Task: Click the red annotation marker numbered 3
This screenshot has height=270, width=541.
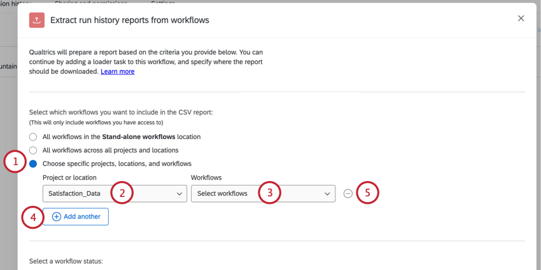Action: point(270,193)
